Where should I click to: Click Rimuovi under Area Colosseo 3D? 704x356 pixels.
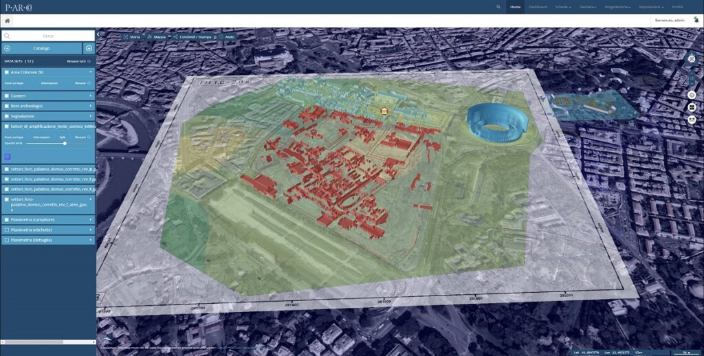[82, 83]
